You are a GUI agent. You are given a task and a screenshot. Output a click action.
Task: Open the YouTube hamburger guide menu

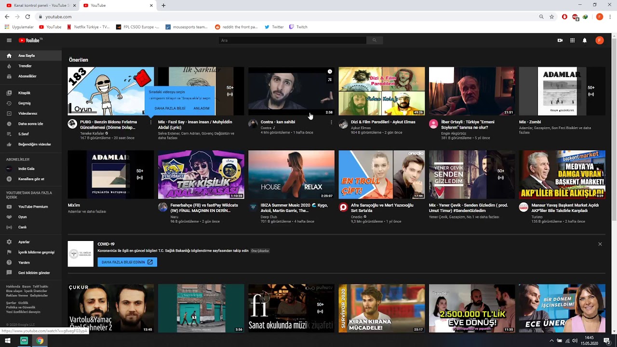coord(9,40)
